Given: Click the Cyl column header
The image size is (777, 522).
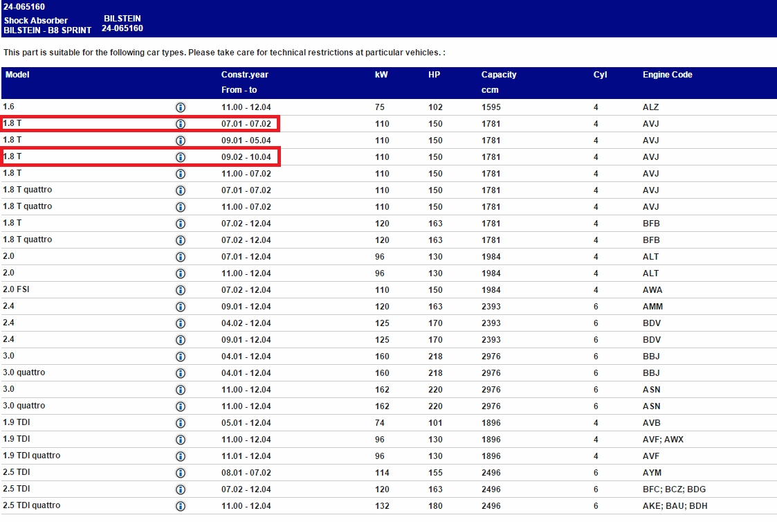Looking at the screenshot, I should [x=600, y=75].
